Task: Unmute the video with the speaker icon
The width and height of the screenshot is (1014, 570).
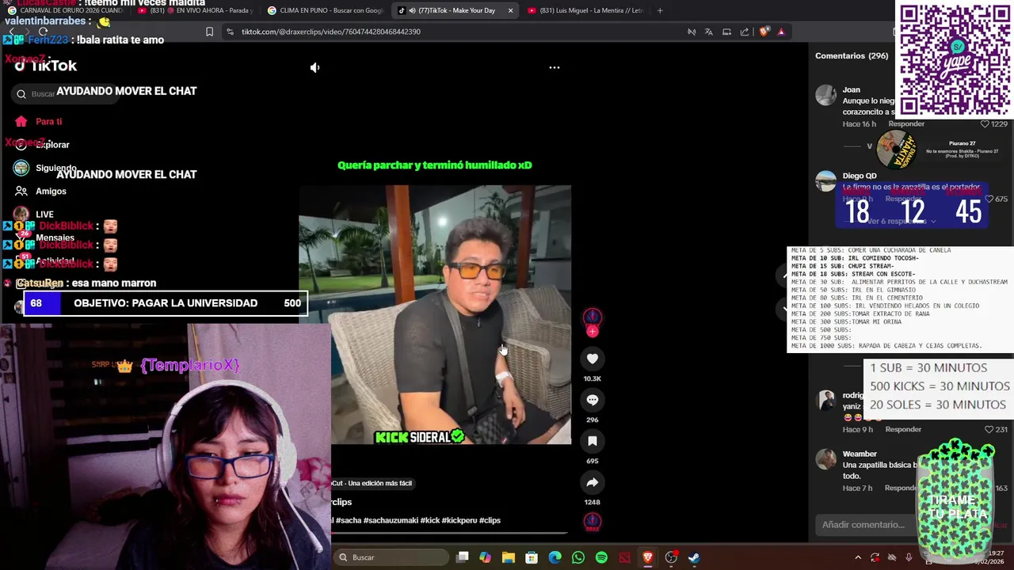Action: [x=314, y=67]
